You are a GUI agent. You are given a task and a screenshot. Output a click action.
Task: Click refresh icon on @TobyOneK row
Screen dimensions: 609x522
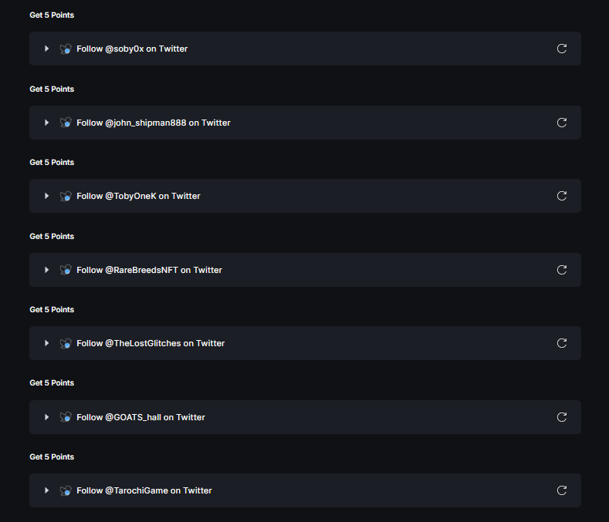pos(562,196)
